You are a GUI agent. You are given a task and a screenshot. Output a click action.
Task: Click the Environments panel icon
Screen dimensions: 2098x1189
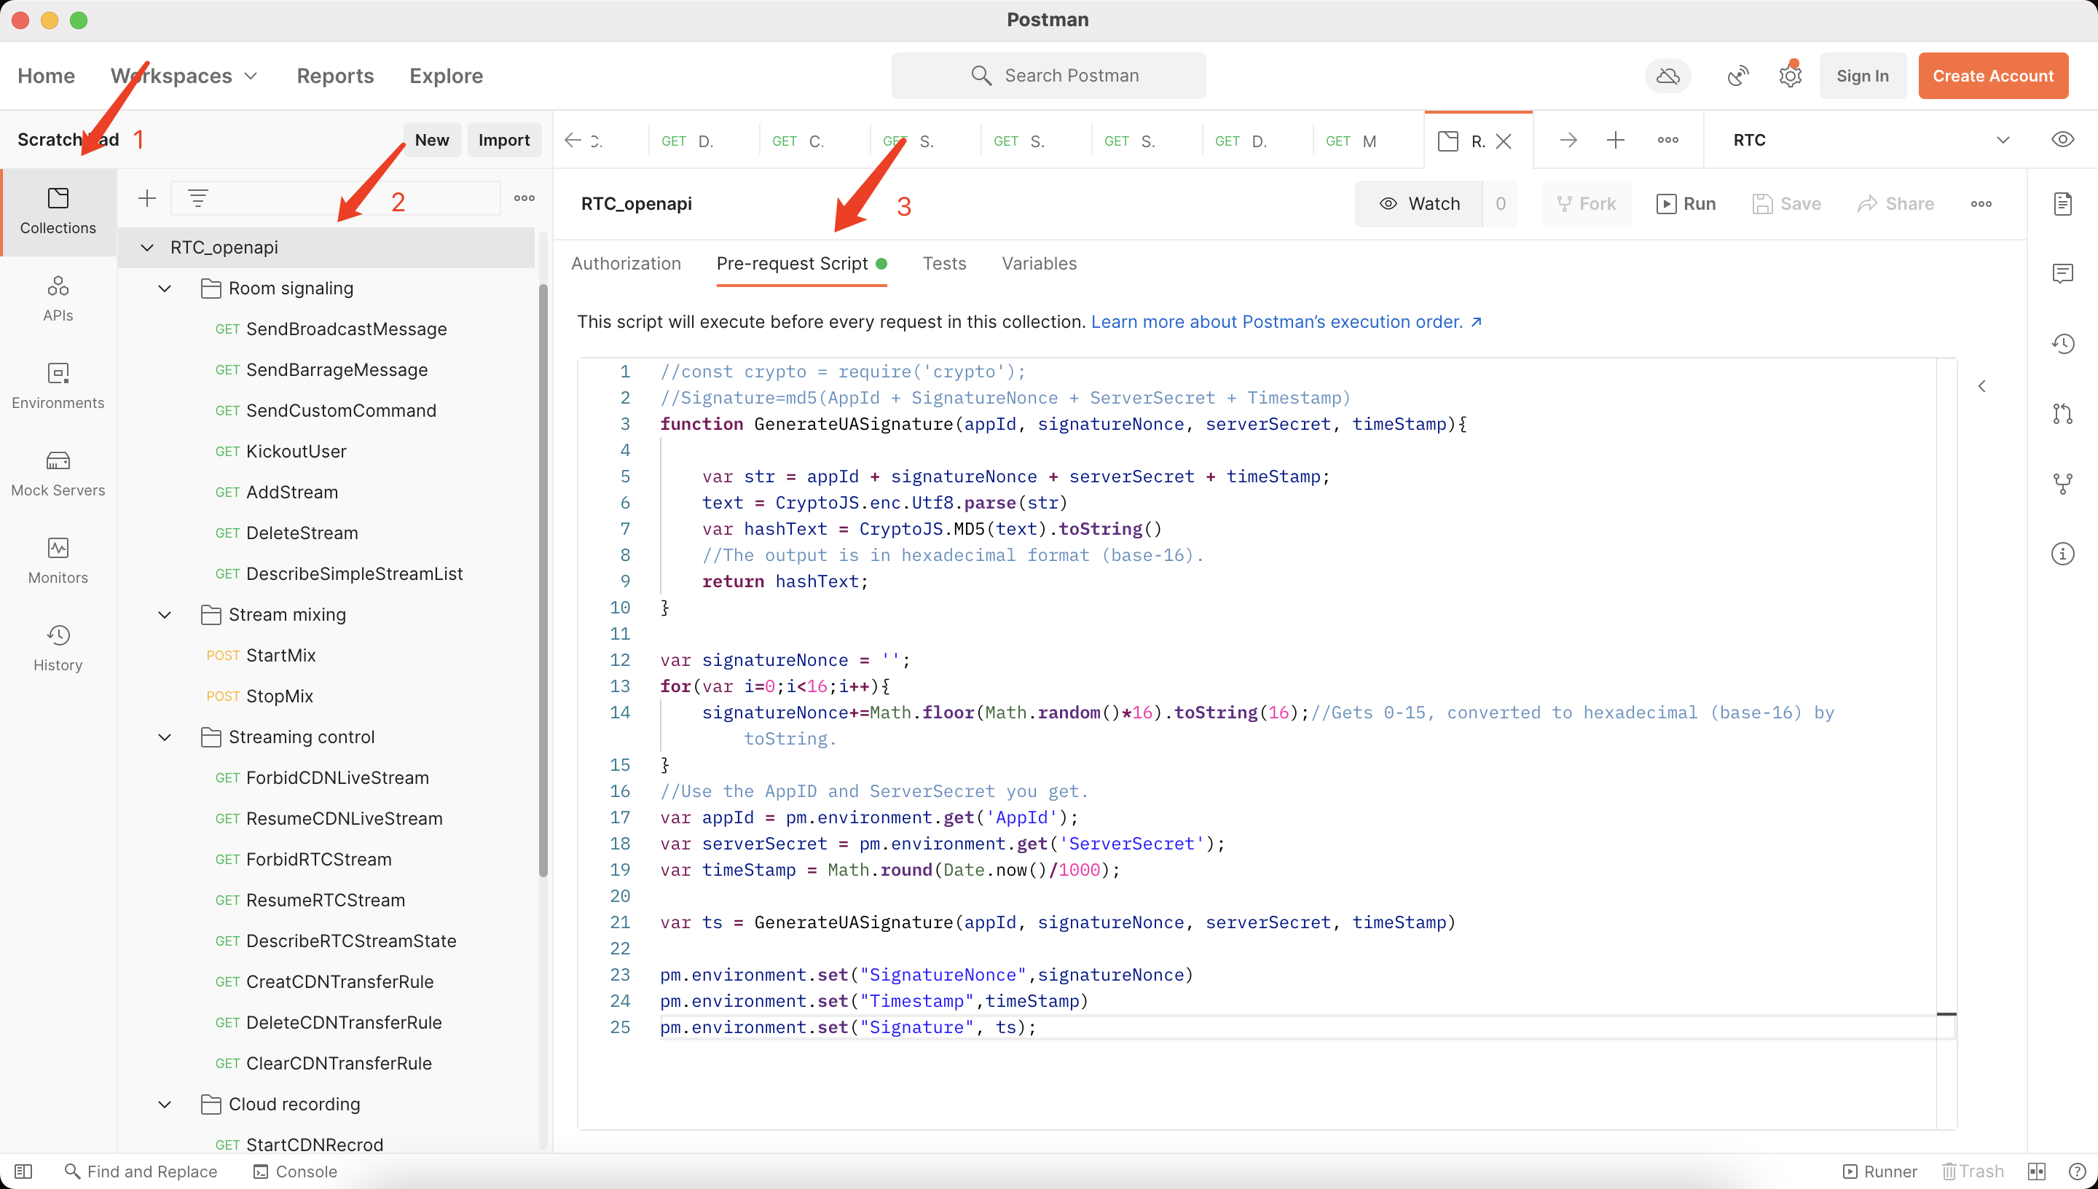pyautogui.click(x=58, y=372)
